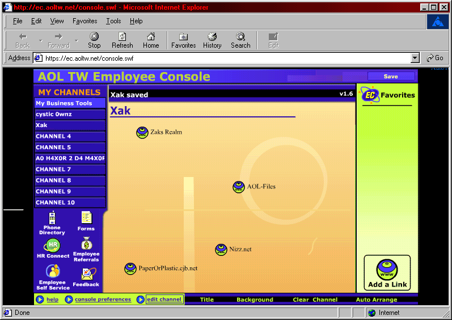
Task: Click the arrow icon beside console preferences
Action: click(69, 300)
